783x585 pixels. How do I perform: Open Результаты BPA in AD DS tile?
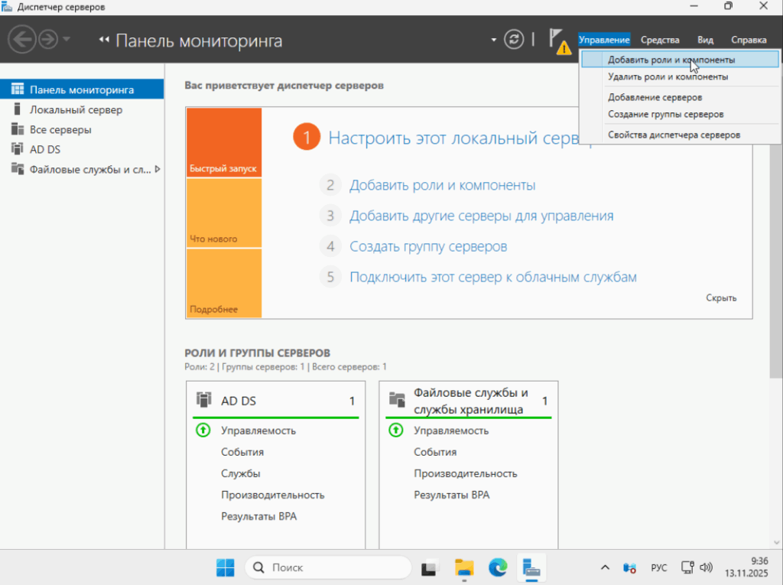[x=258, y=516]
